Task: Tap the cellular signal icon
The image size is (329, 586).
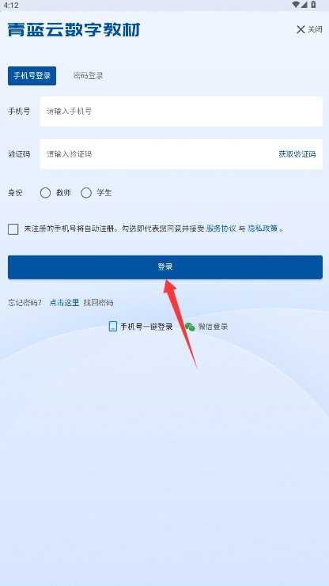Action: tap(304, 5)
